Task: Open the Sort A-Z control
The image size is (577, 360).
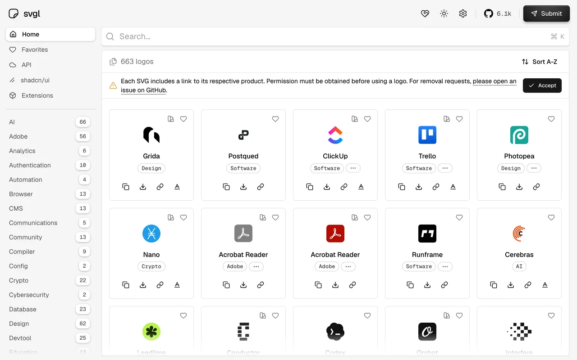Action: tap(540, 62)
